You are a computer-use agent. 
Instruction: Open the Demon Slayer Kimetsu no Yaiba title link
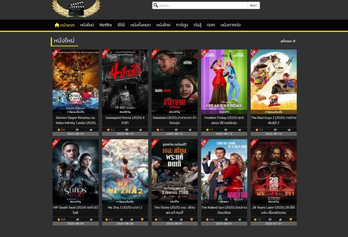[x=76, y=120]
